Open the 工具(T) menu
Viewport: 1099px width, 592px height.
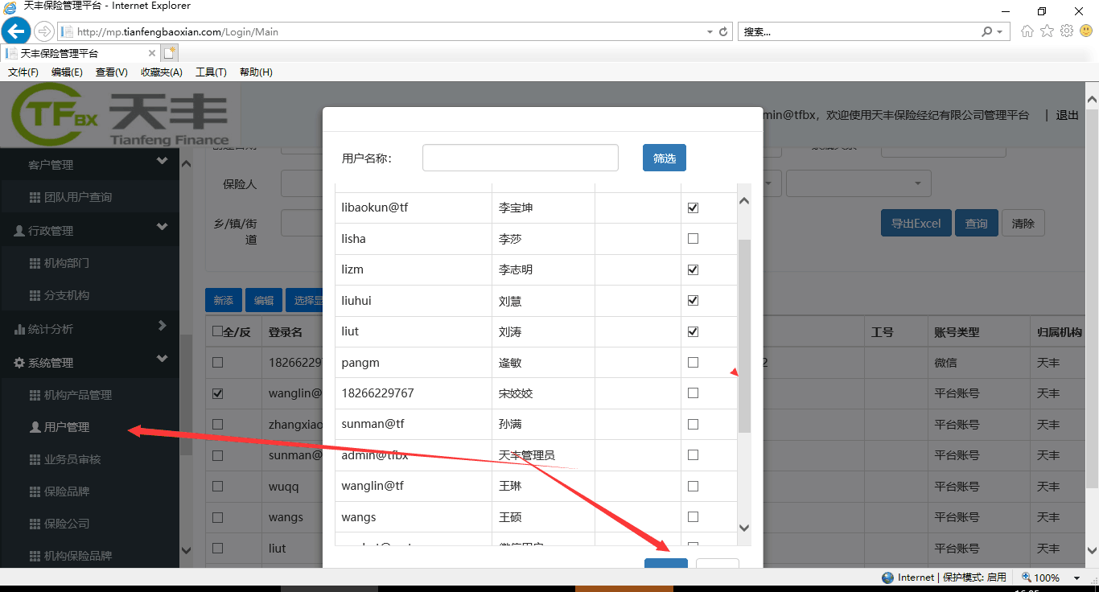tap(211, 72)
